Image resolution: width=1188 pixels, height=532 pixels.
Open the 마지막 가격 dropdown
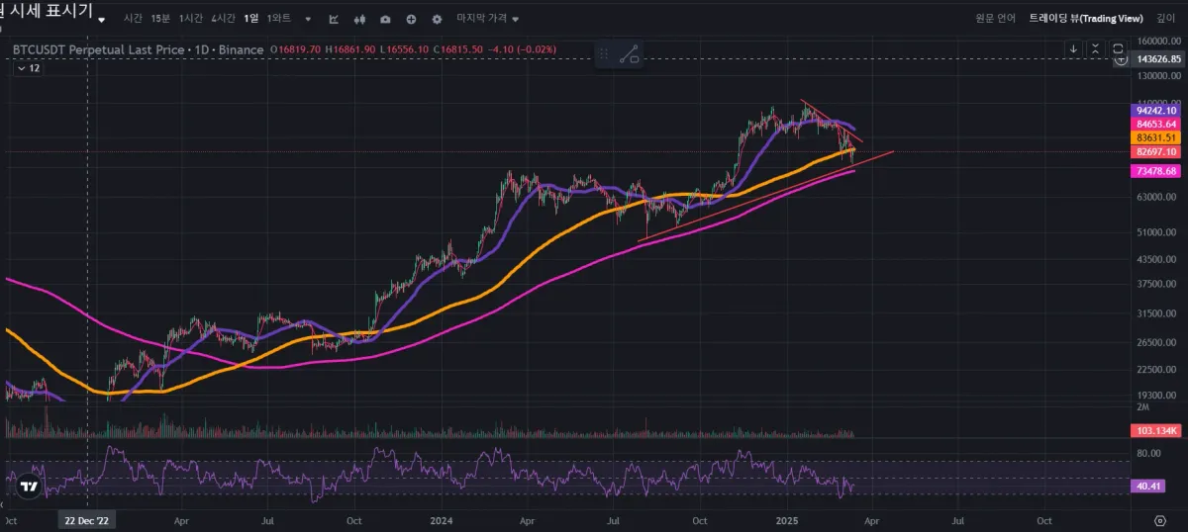488,19
